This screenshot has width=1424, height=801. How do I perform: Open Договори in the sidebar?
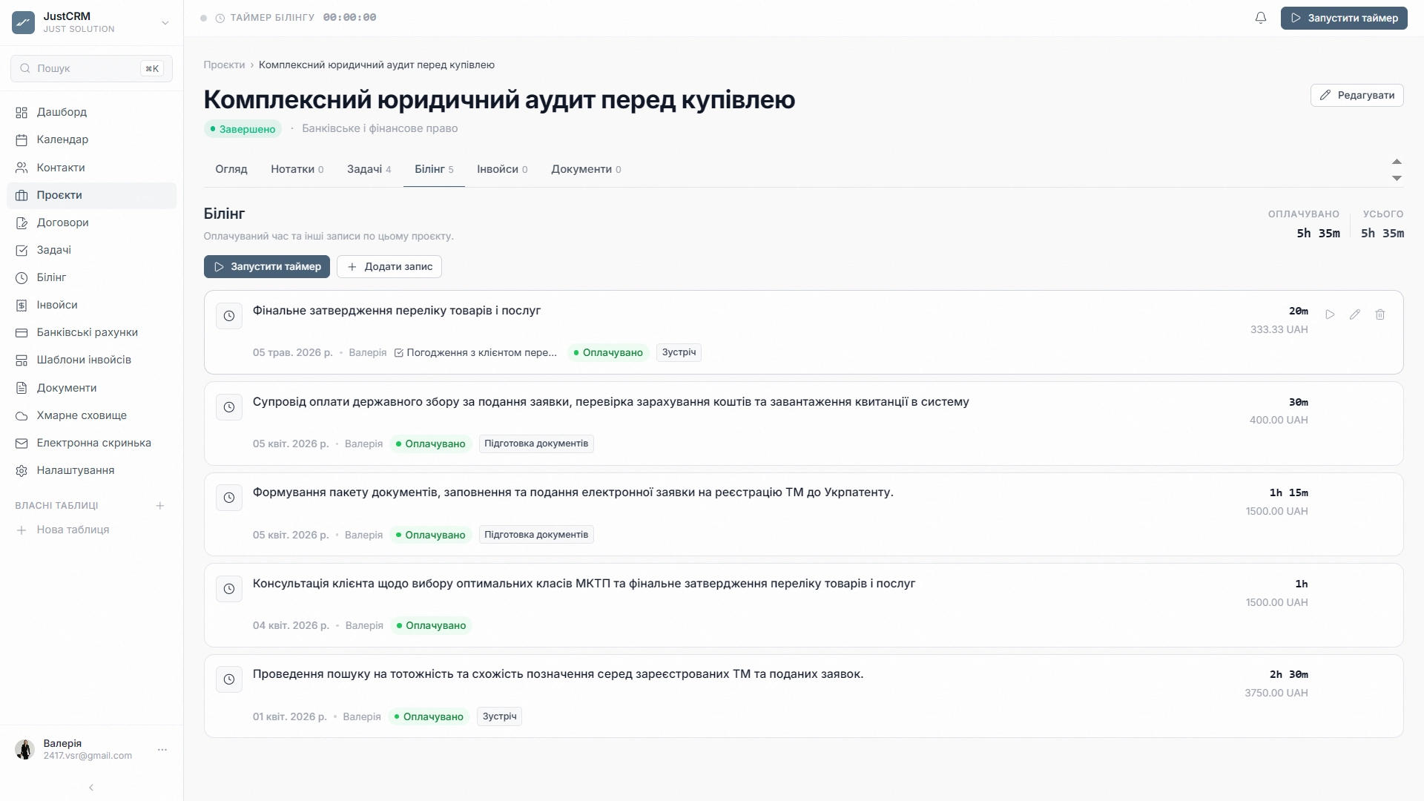(x=92, y=222)
